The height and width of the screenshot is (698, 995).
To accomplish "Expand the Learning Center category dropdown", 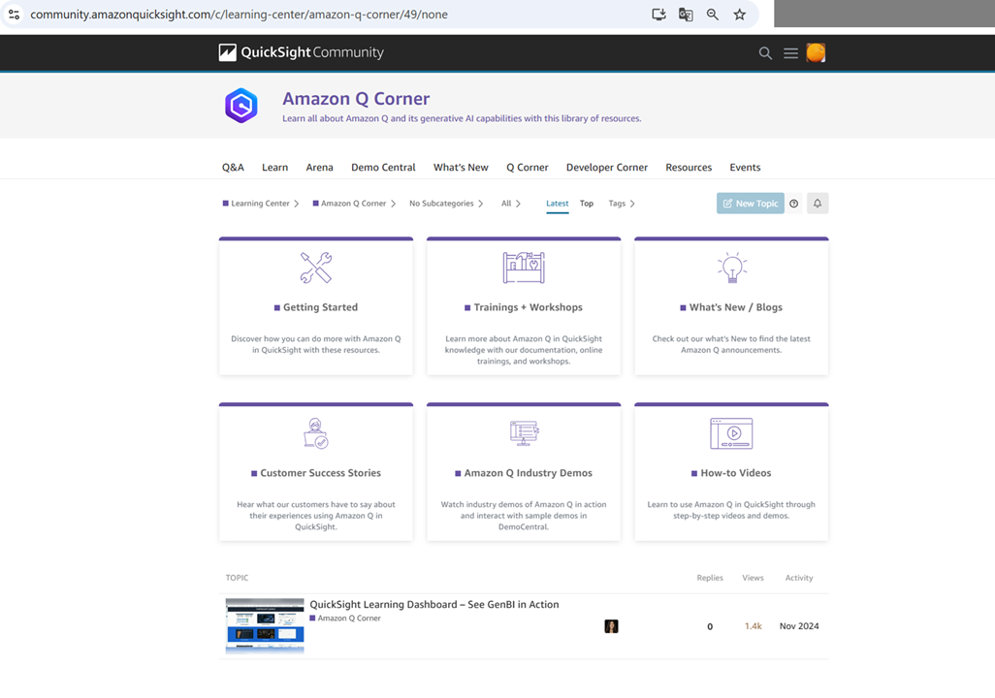I will [260, 203].
